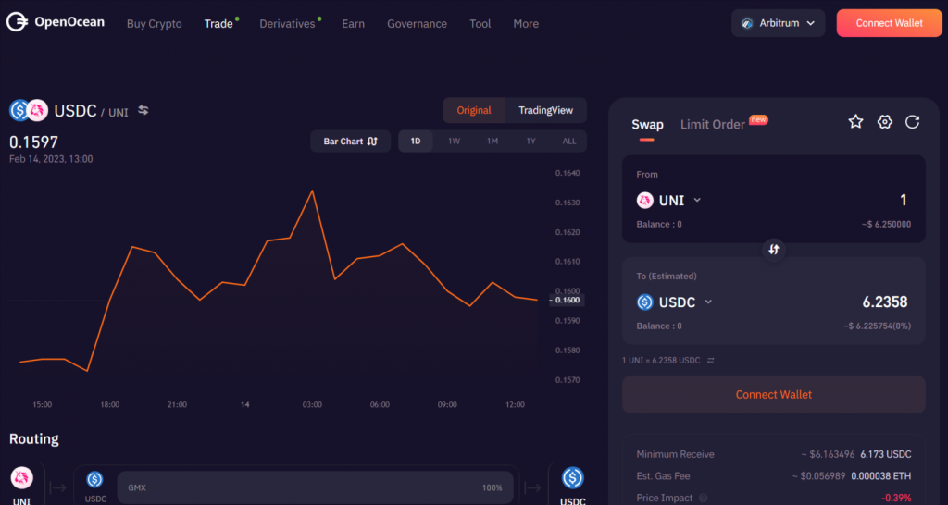Switch to the Limit Order tab
Viewport: 948px width, 505px height.
click(x=713, y=125)
